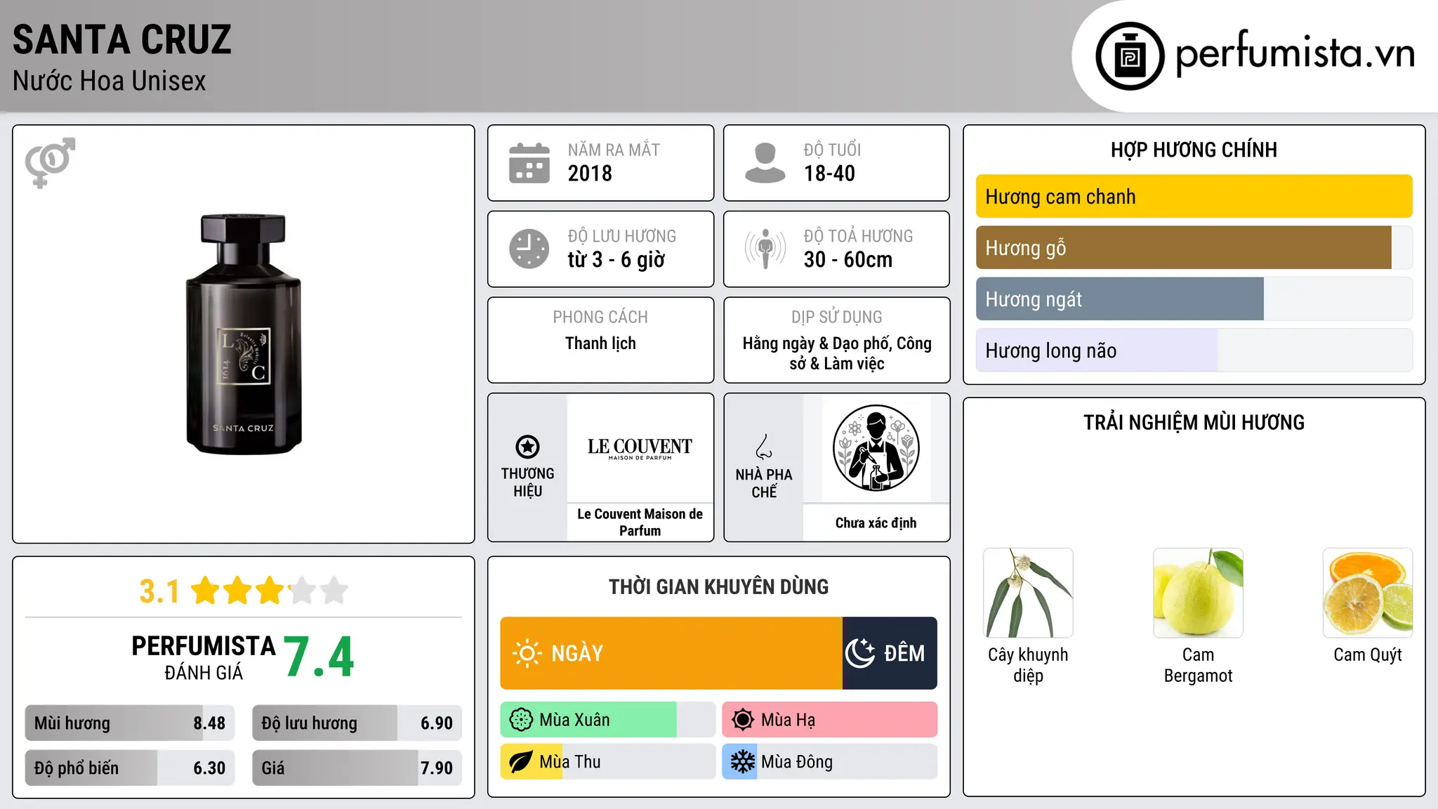Click the Mùa Hạ season bar
1438x809 pixels.
pyautogui.click(x=830, y=720)
